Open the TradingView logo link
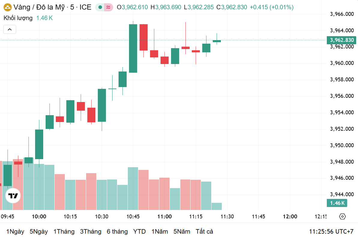Screen dimensions: 358x239 coord(13,196)
